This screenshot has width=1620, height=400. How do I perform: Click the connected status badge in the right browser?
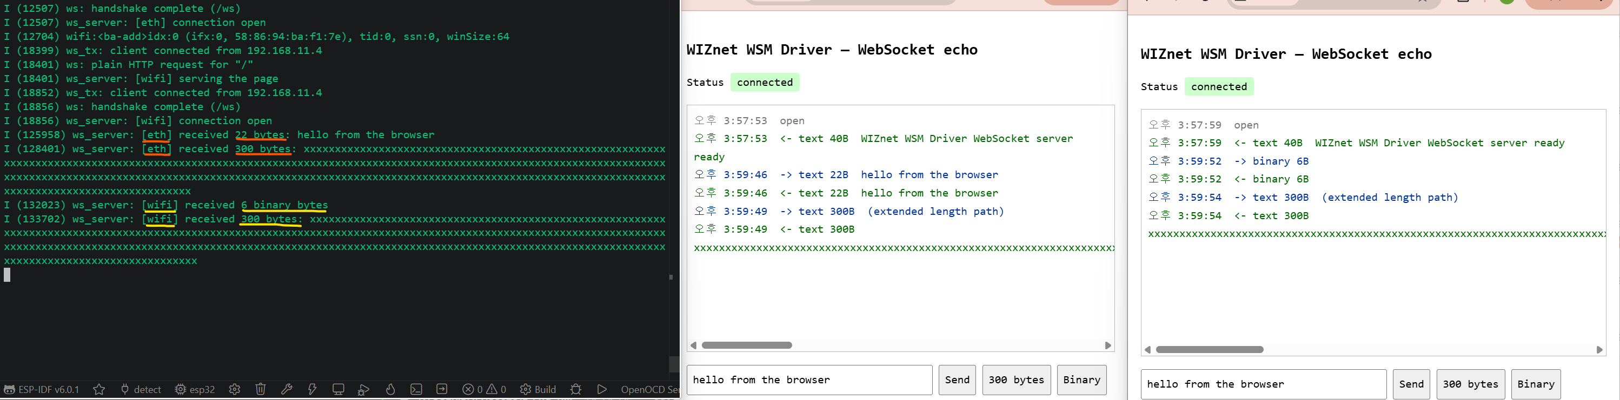1219,87
